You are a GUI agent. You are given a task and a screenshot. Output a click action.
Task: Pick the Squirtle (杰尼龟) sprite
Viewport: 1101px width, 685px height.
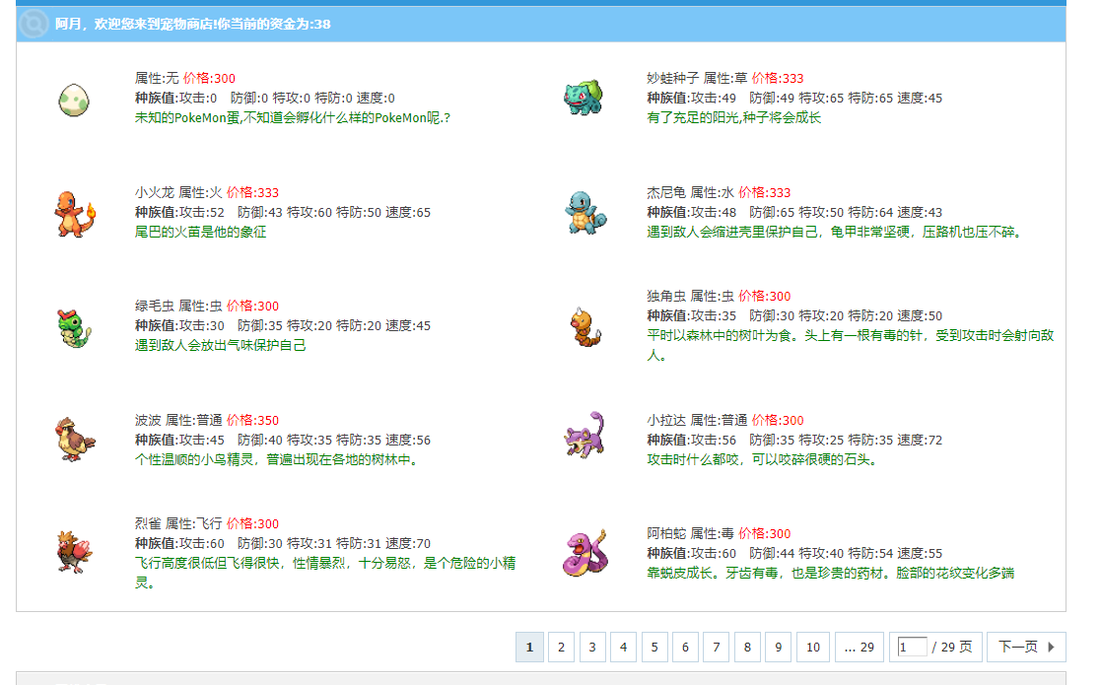(585, 213)
